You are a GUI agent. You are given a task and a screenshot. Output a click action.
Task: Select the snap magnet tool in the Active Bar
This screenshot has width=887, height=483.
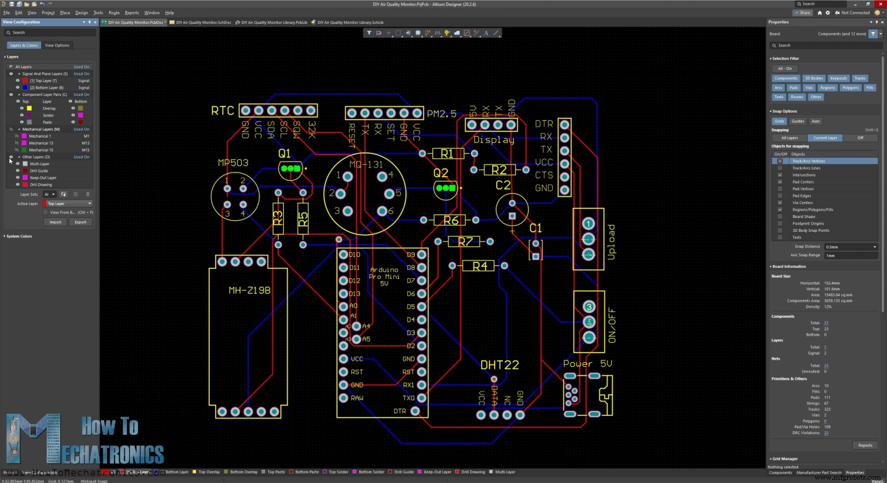[379, 33]
